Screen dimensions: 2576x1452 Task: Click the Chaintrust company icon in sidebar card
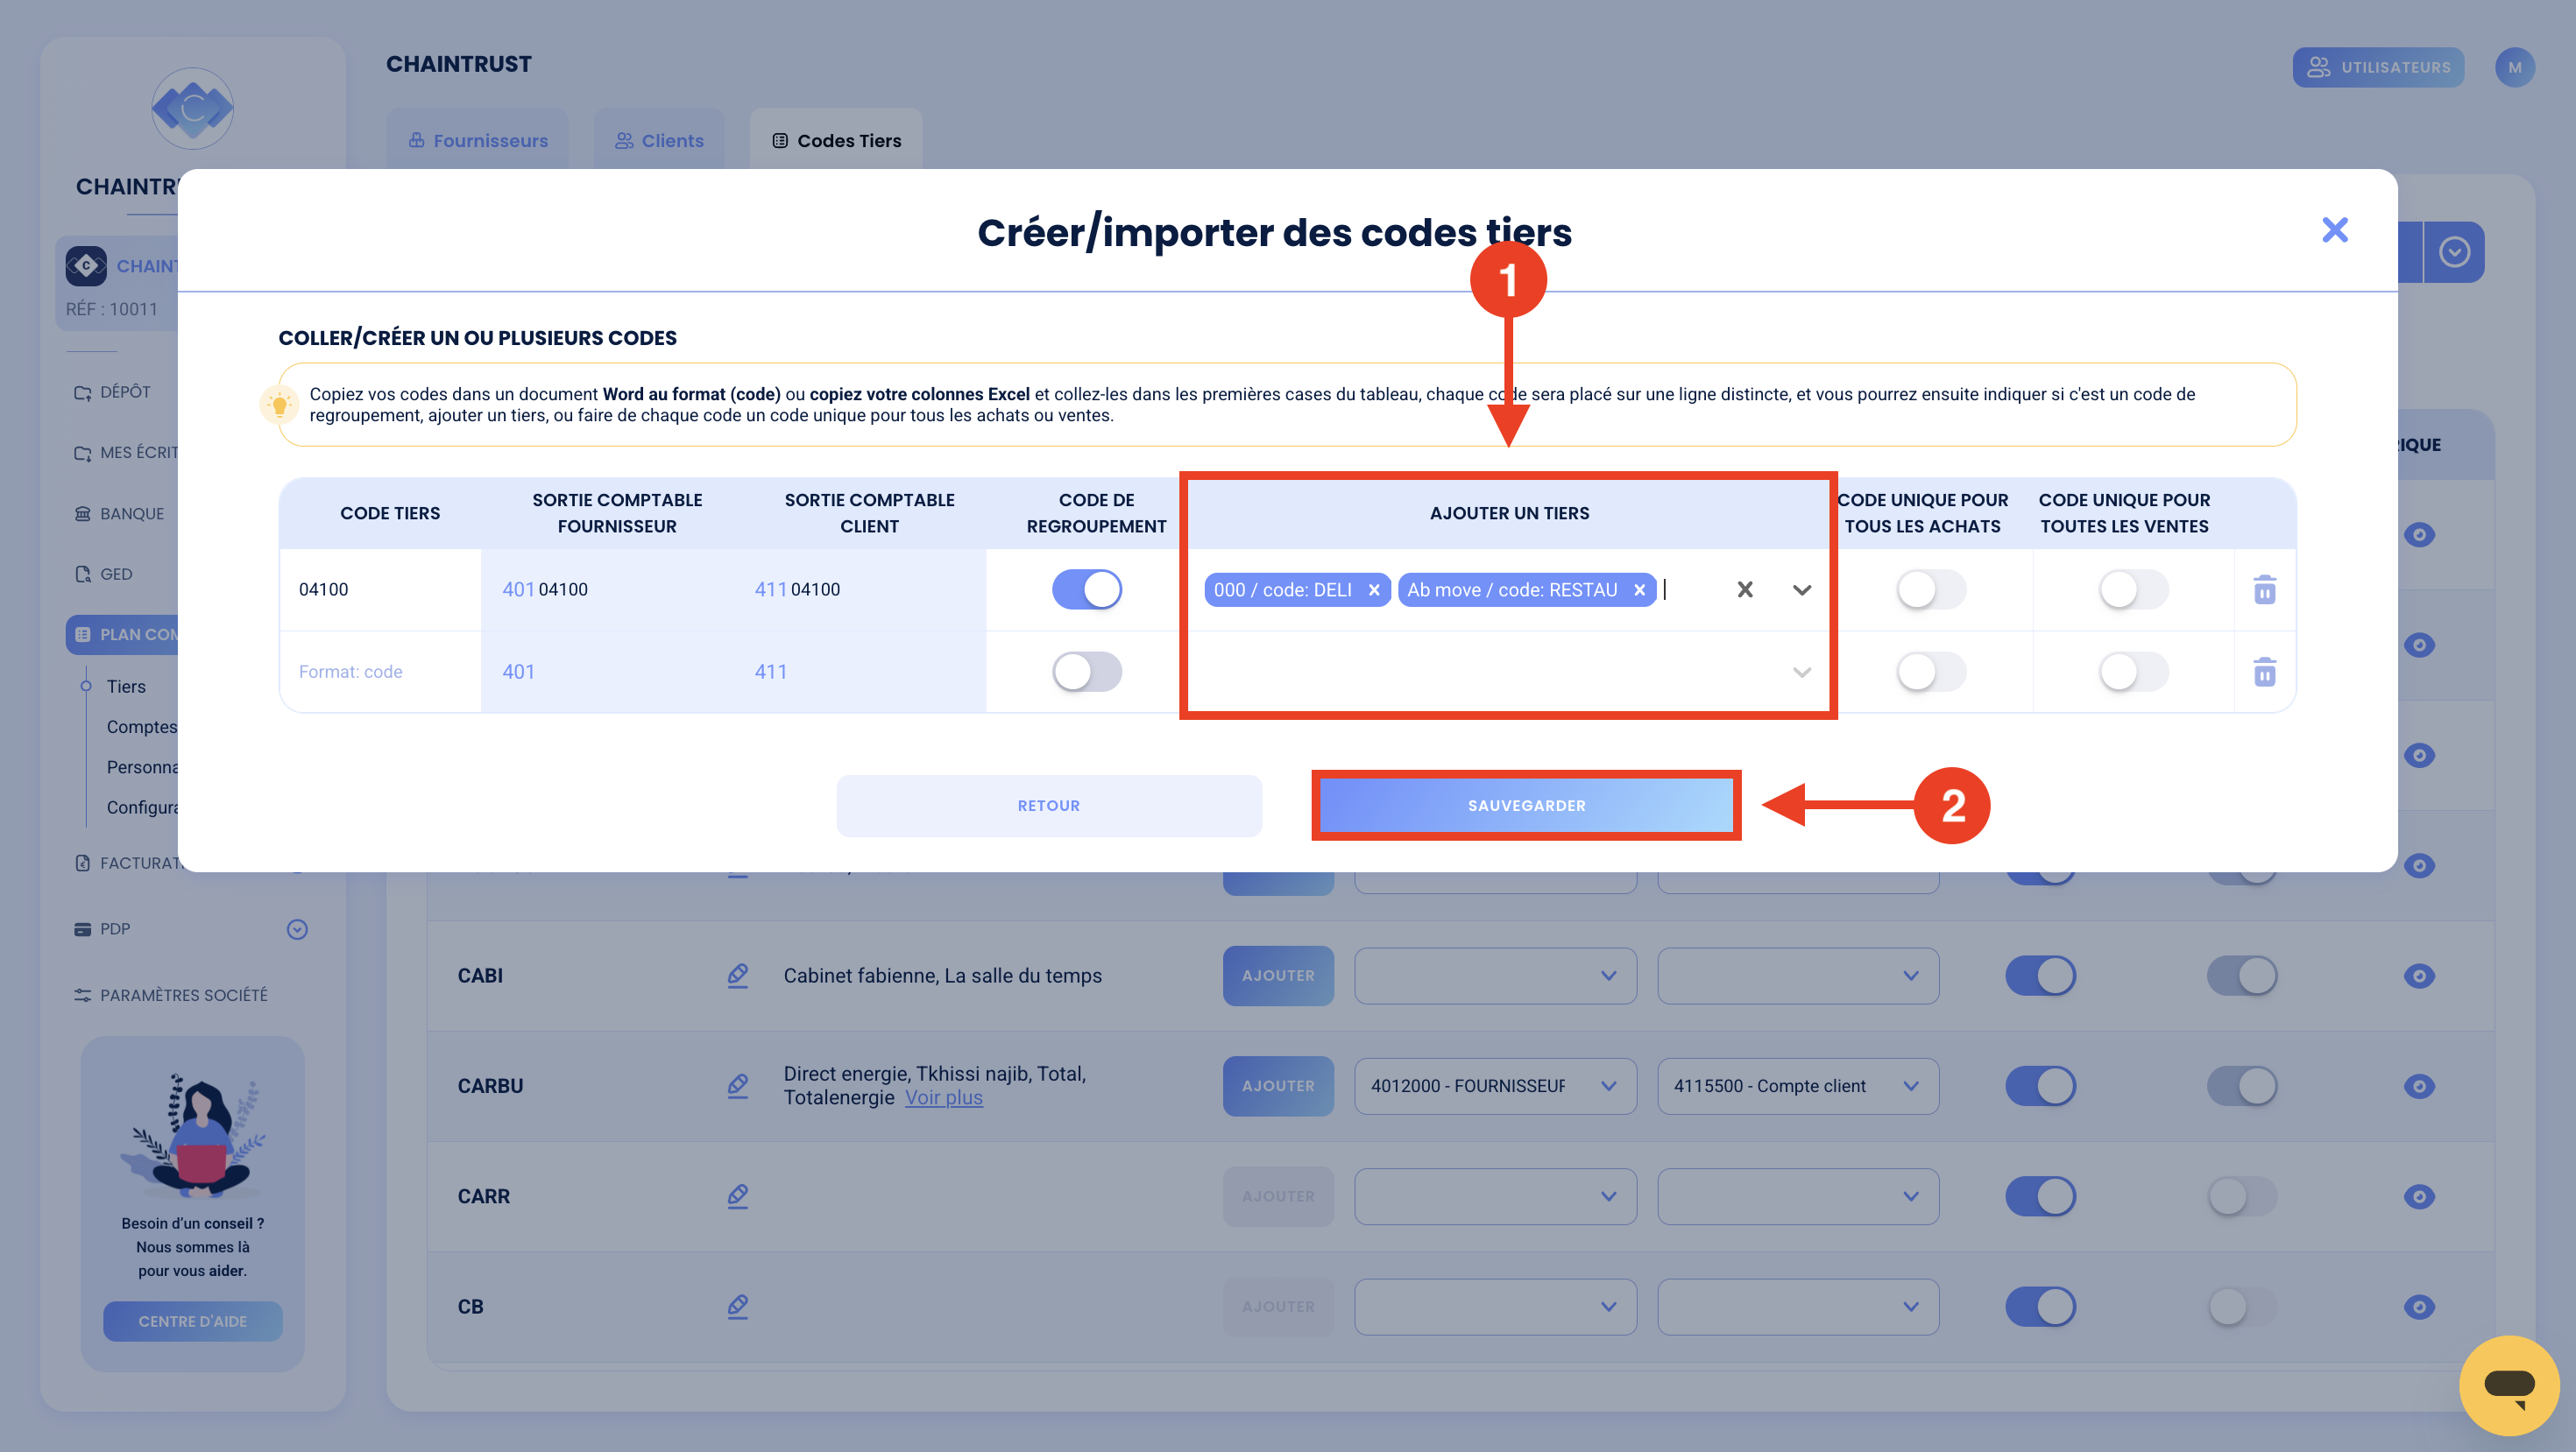[x=86, y=264]
